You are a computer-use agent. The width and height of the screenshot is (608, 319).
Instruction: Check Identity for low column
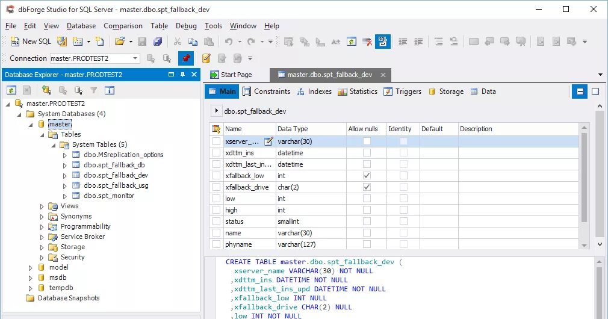403,199
